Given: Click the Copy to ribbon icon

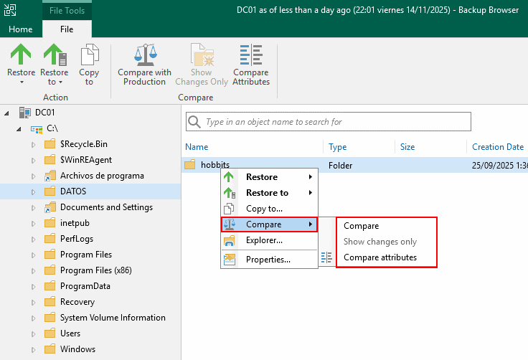Looking at the screenshot, I should [x=89, y=55].
